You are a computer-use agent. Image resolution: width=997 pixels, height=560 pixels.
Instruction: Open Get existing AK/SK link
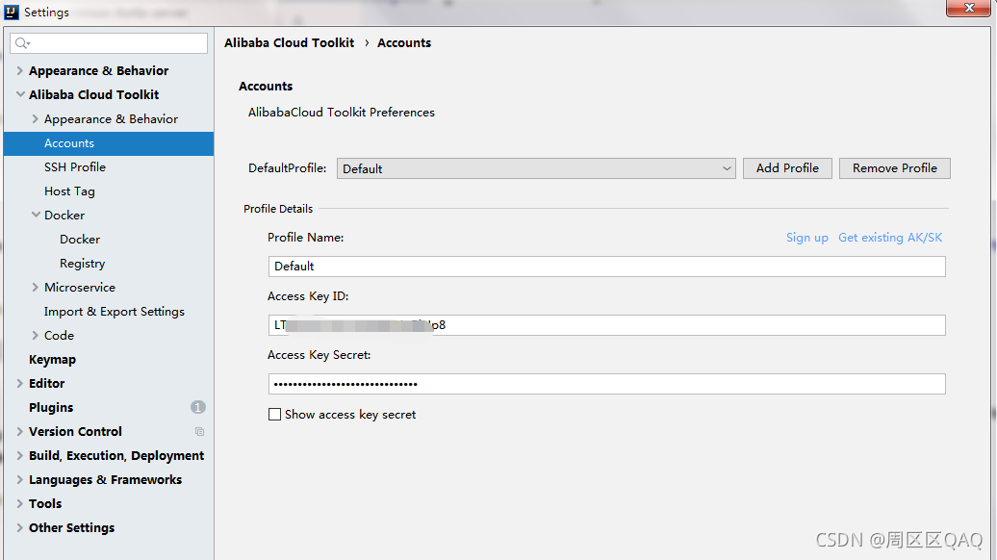[x=890, y=238]
